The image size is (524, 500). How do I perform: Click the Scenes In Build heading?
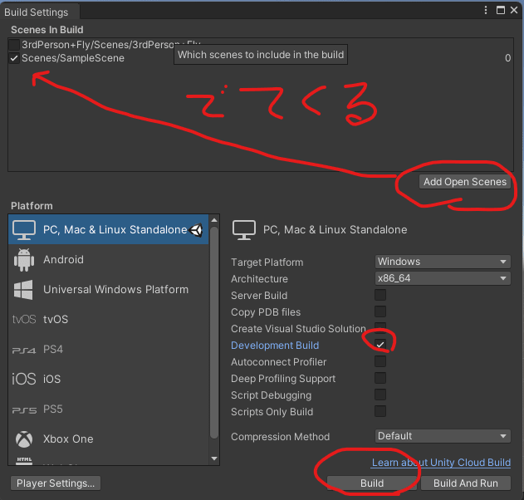coord(47,30)
